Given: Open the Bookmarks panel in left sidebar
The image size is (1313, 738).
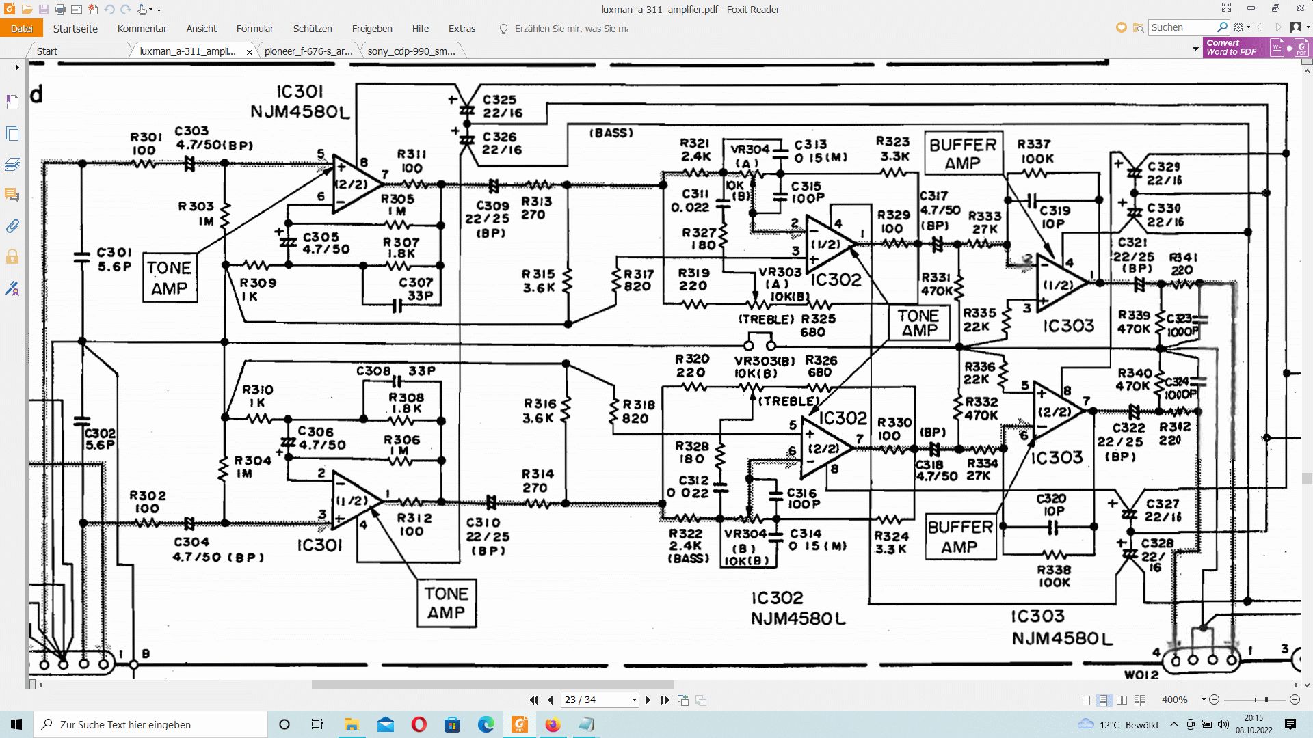Looking at the screenshot, I should (x=12, y=102).
